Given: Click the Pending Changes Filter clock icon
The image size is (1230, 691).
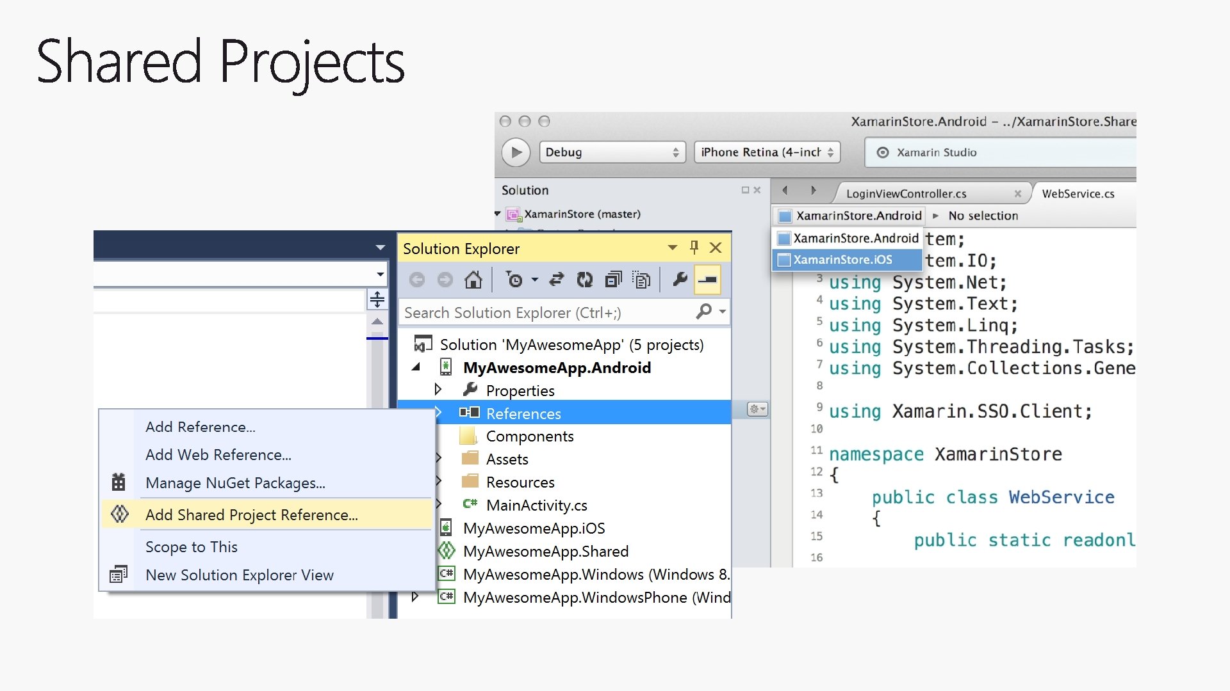Looking at the screenshot, I should click(514, 280).
